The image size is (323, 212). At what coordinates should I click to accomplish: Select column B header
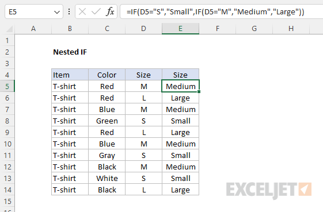tap(70, 29)
